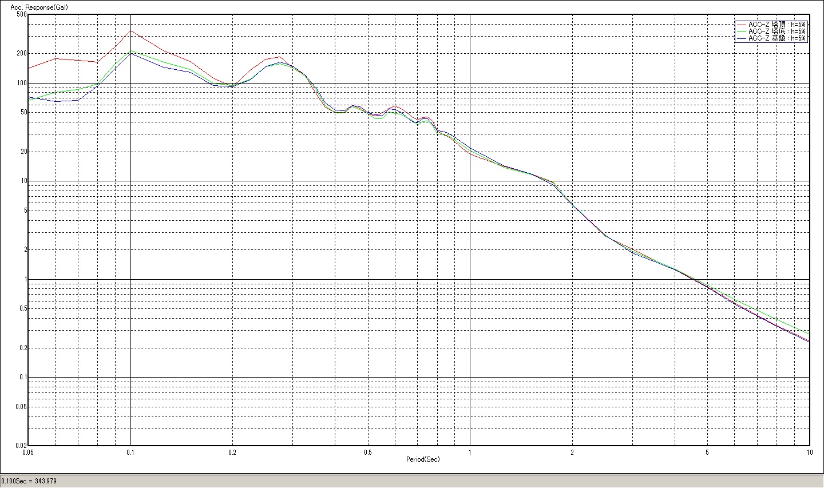The image size is (824, 488).
Task: Click the 0.5 tick label on period axis
Action: [367, 452]
